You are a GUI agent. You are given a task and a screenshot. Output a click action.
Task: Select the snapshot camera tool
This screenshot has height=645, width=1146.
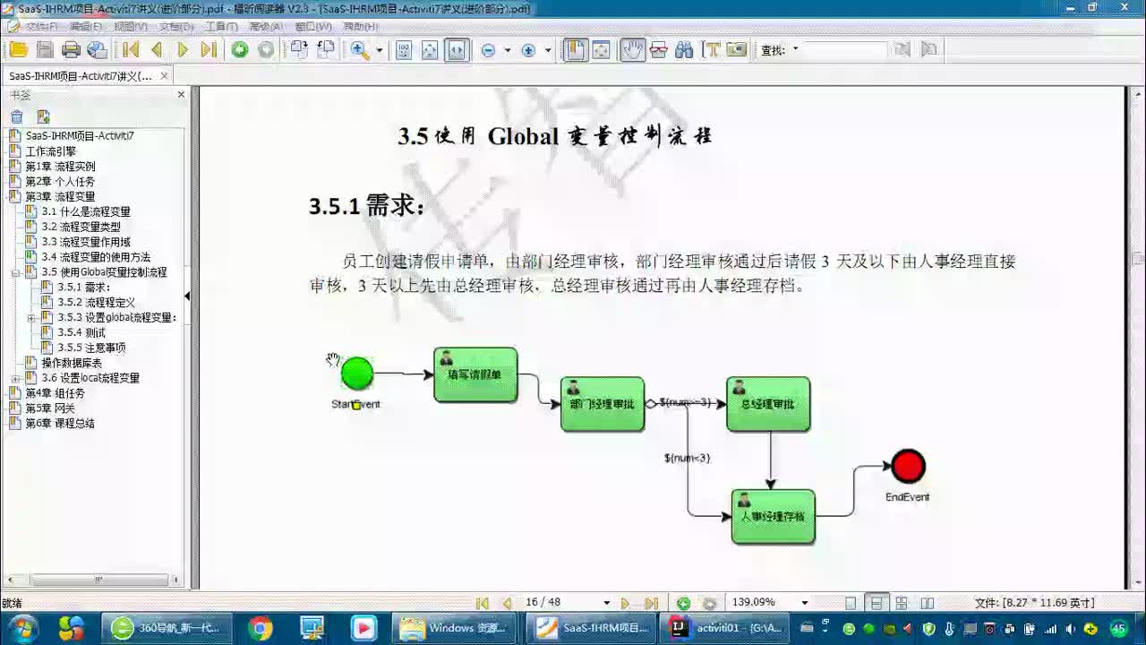pos(738,50)
